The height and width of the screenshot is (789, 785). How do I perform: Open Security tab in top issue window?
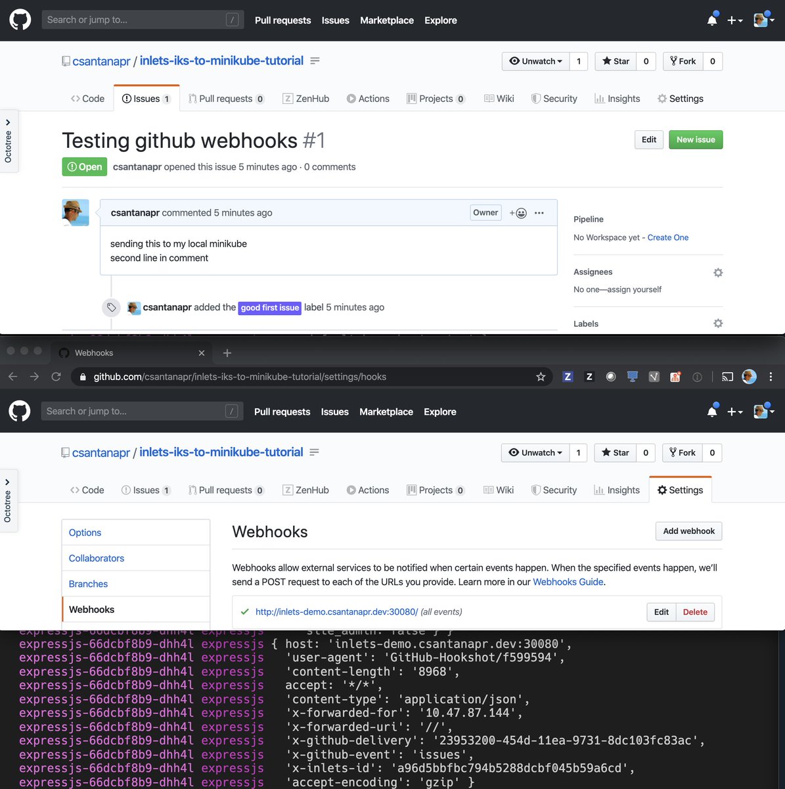[554, 99]
